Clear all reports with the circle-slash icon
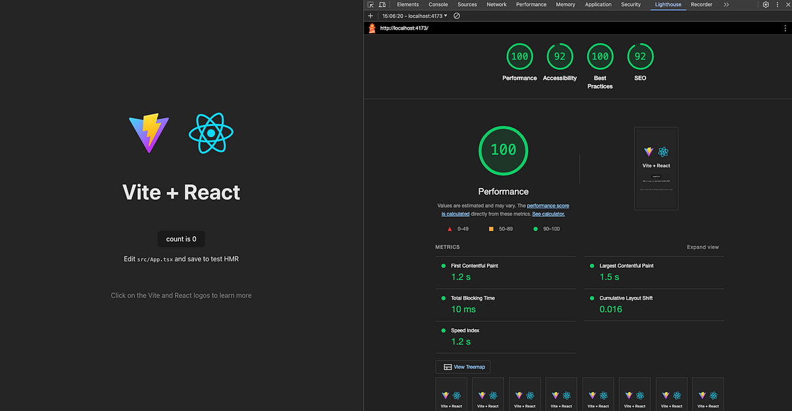The image size is (792, 411). click(457, 15)
